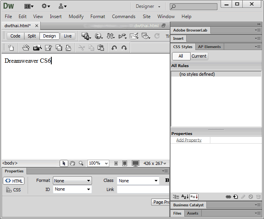Click the Redo arrow icon
This screenshot has height=219, width=264.
[x=124, y=48]
